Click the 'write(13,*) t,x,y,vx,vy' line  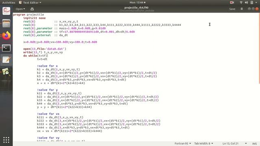point(43,52)
